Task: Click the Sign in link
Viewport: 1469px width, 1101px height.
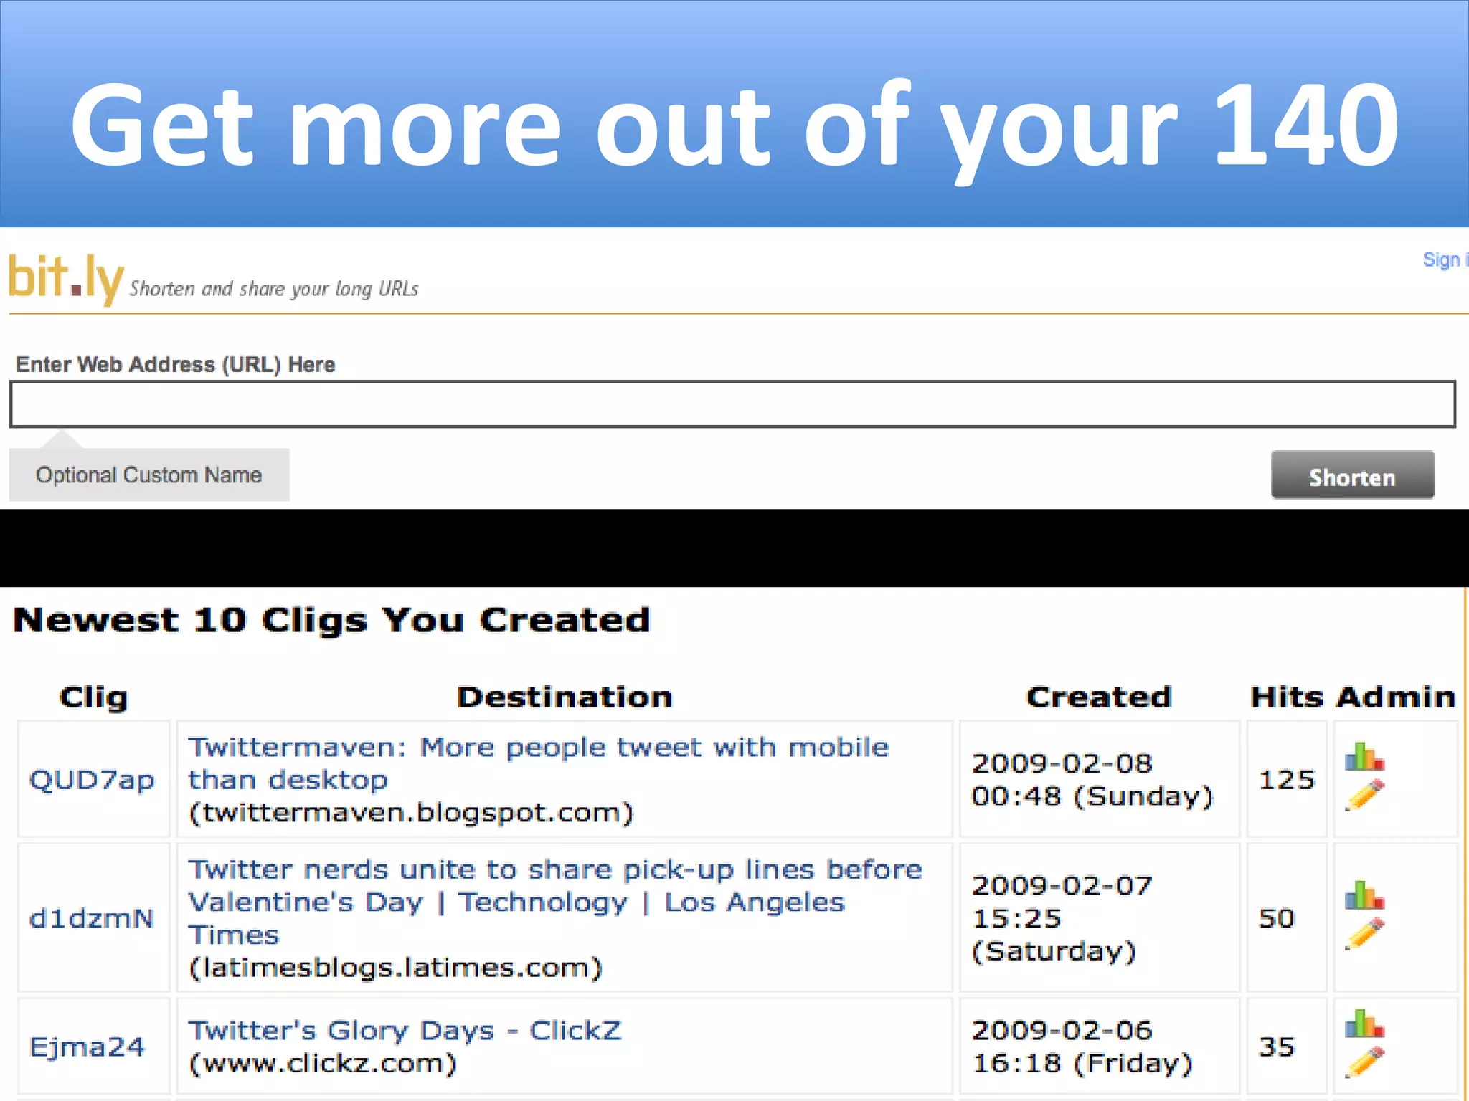Action: [x=1445, y=259]
